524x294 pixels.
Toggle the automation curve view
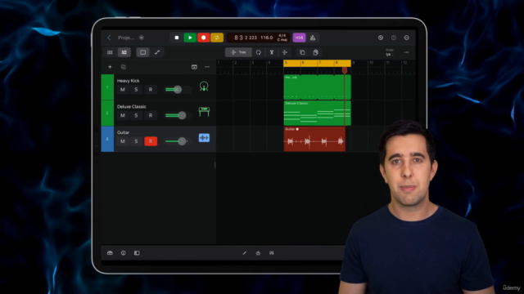click(x=157, y=52)
